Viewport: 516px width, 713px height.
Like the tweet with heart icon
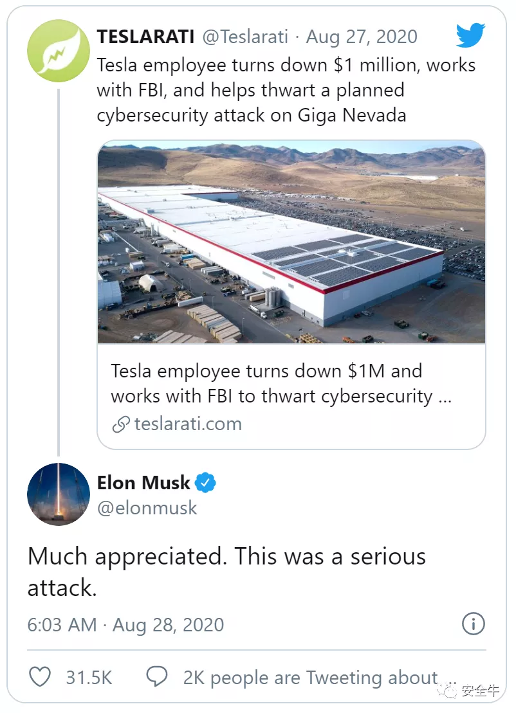pyautogui.click(x=40, y=677)
